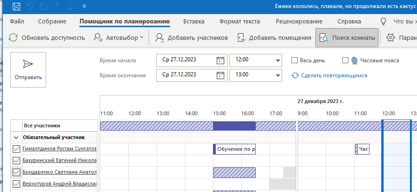
Task: Send the meeting with Отправить button
Action: coord(28,70)
